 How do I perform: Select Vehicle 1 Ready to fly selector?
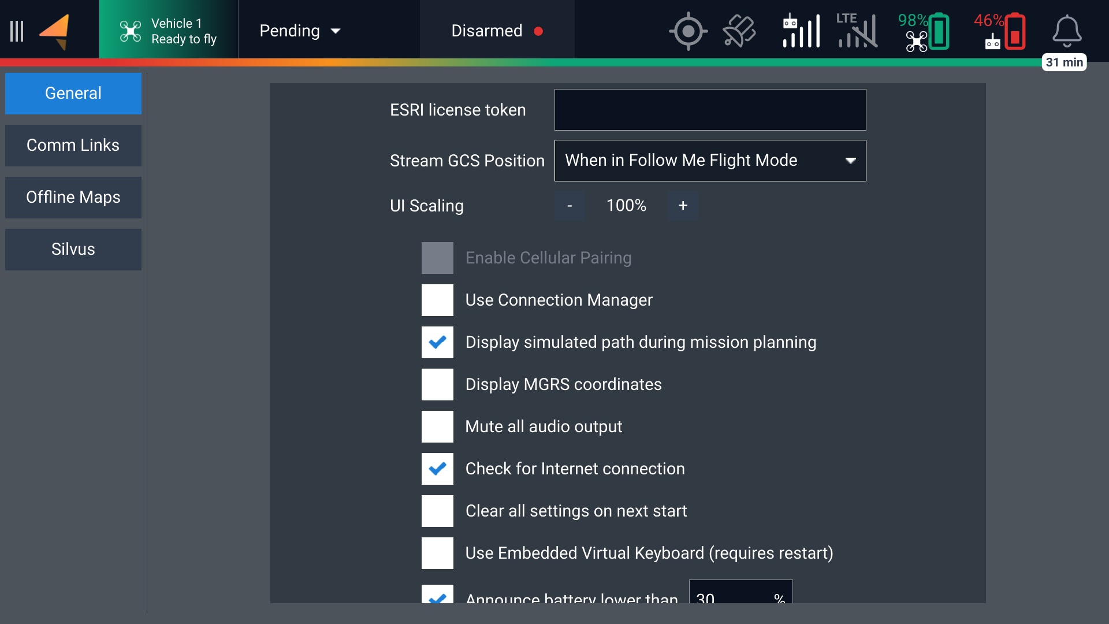click(x=168, y=31)
